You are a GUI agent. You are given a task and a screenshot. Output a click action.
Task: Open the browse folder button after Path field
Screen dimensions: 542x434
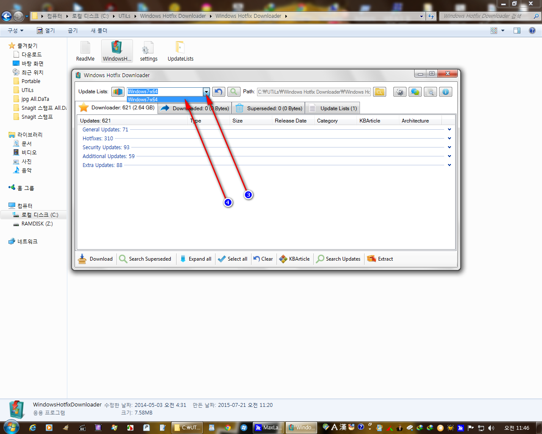pyautogui.click(x=379, y=92)
